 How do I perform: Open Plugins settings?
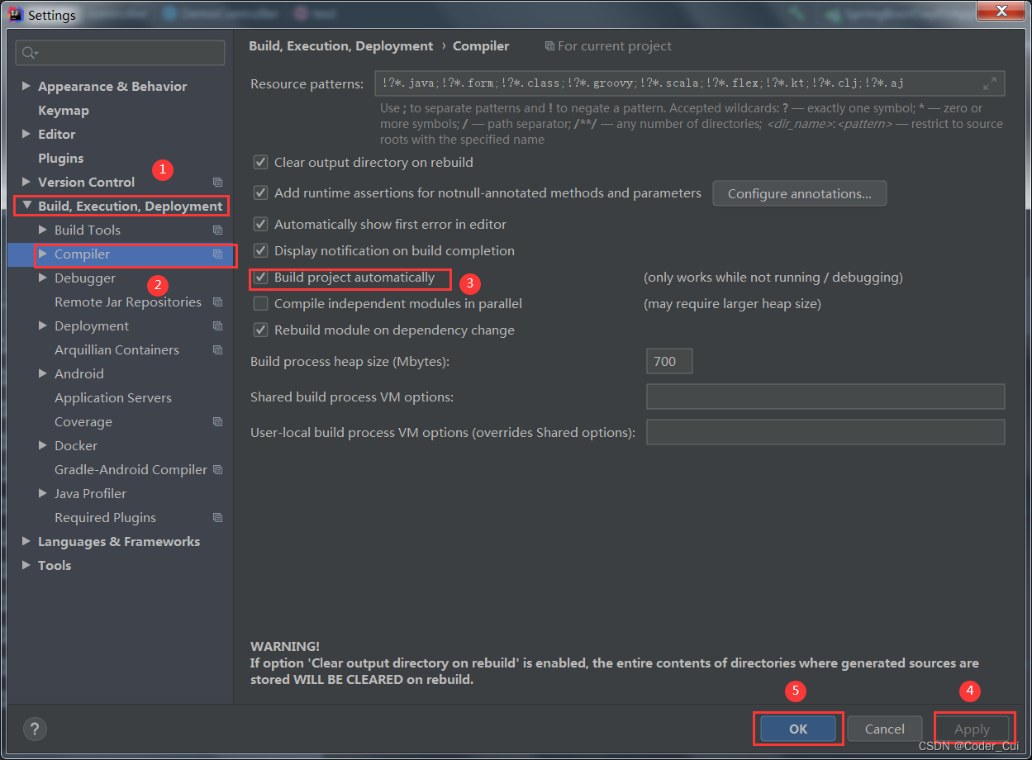tap(61, 159)
